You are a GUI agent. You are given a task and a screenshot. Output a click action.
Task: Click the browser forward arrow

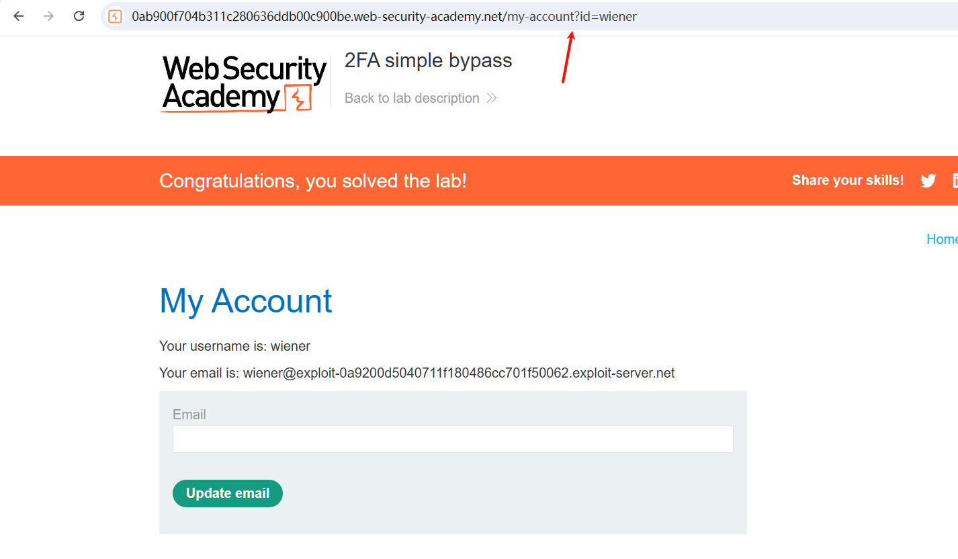(x=48, y=16)
